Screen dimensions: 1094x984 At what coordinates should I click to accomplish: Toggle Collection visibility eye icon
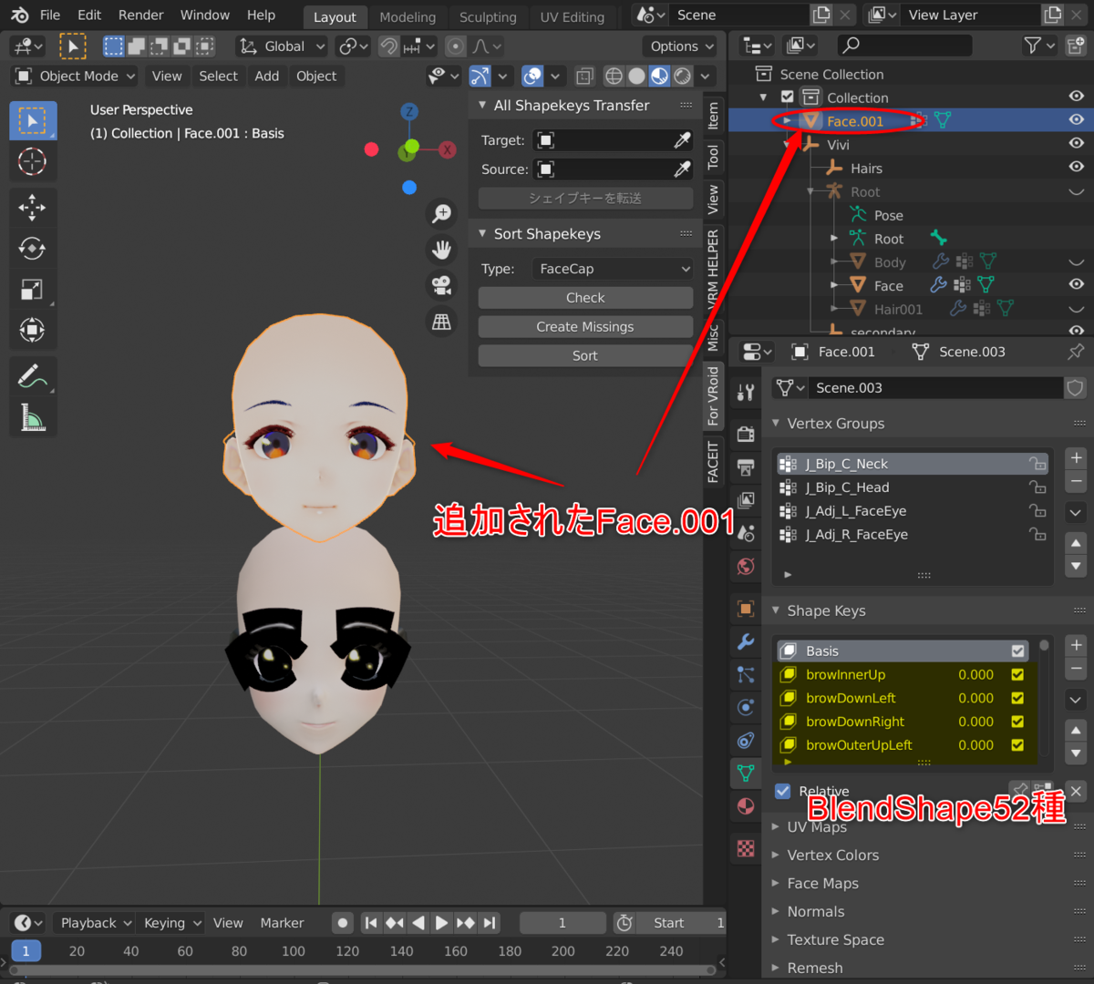point(1077,97)
